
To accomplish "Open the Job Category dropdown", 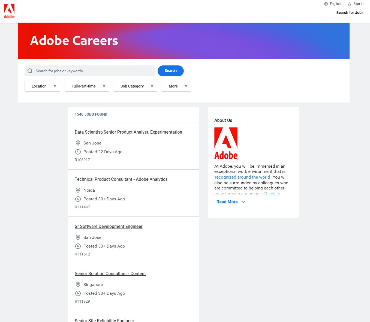I will click(x=135, y=86).
